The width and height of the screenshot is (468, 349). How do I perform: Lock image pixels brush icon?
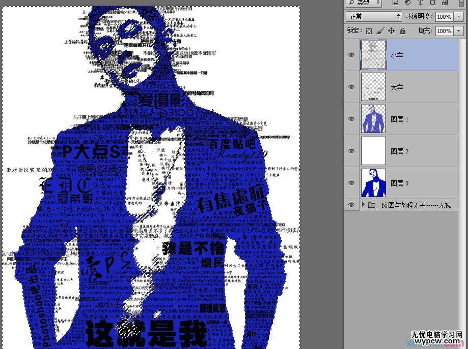click(380, 31)
